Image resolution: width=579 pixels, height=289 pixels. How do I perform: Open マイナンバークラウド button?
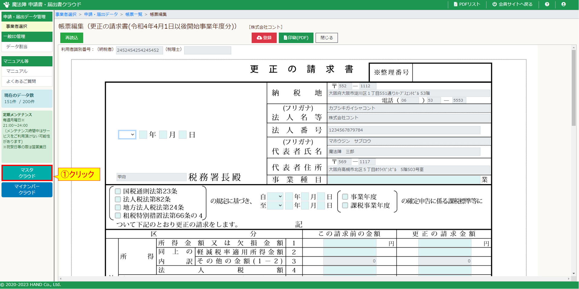pyautogui.click(x=27, y=190)
